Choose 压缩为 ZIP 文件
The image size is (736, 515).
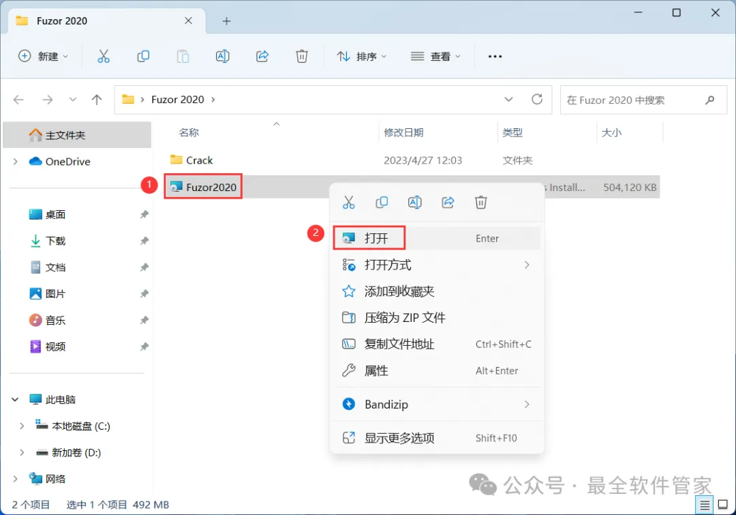tap(437, 318)
